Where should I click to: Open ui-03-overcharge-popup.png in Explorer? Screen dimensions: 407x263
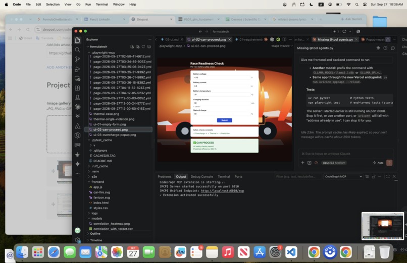115,135
